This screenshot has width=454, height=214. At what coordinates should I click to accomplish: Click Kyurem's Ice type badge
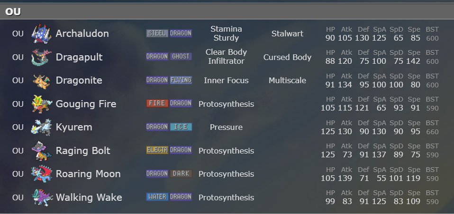click(x=181, y=127)
